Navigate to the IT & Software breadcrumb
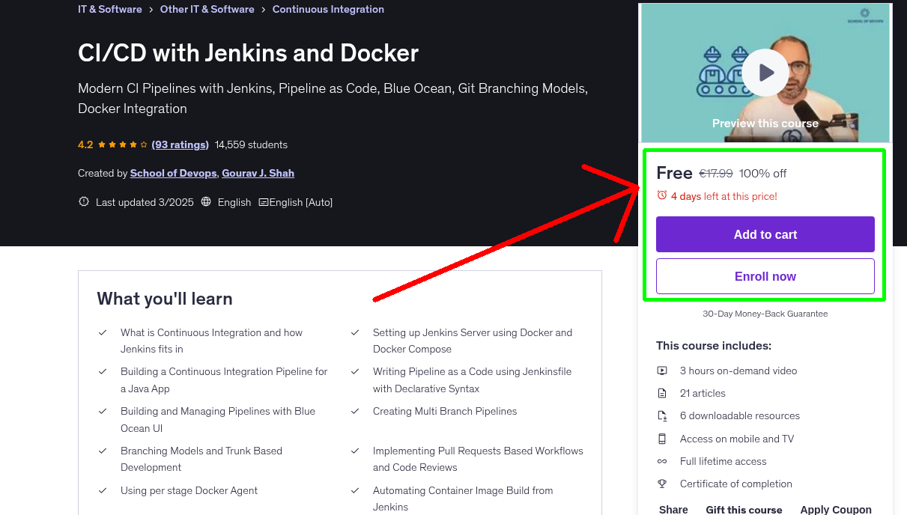The width and height of the screenshot is (907, 515). (109, 9)
